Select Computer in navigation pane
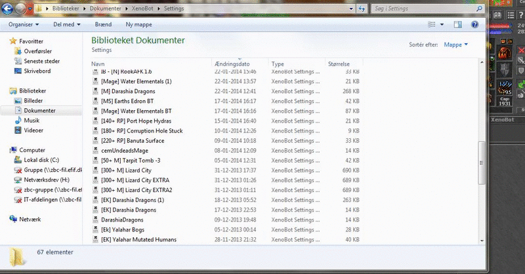The width and height of the screenshot is (525, 274). point(32,150)
